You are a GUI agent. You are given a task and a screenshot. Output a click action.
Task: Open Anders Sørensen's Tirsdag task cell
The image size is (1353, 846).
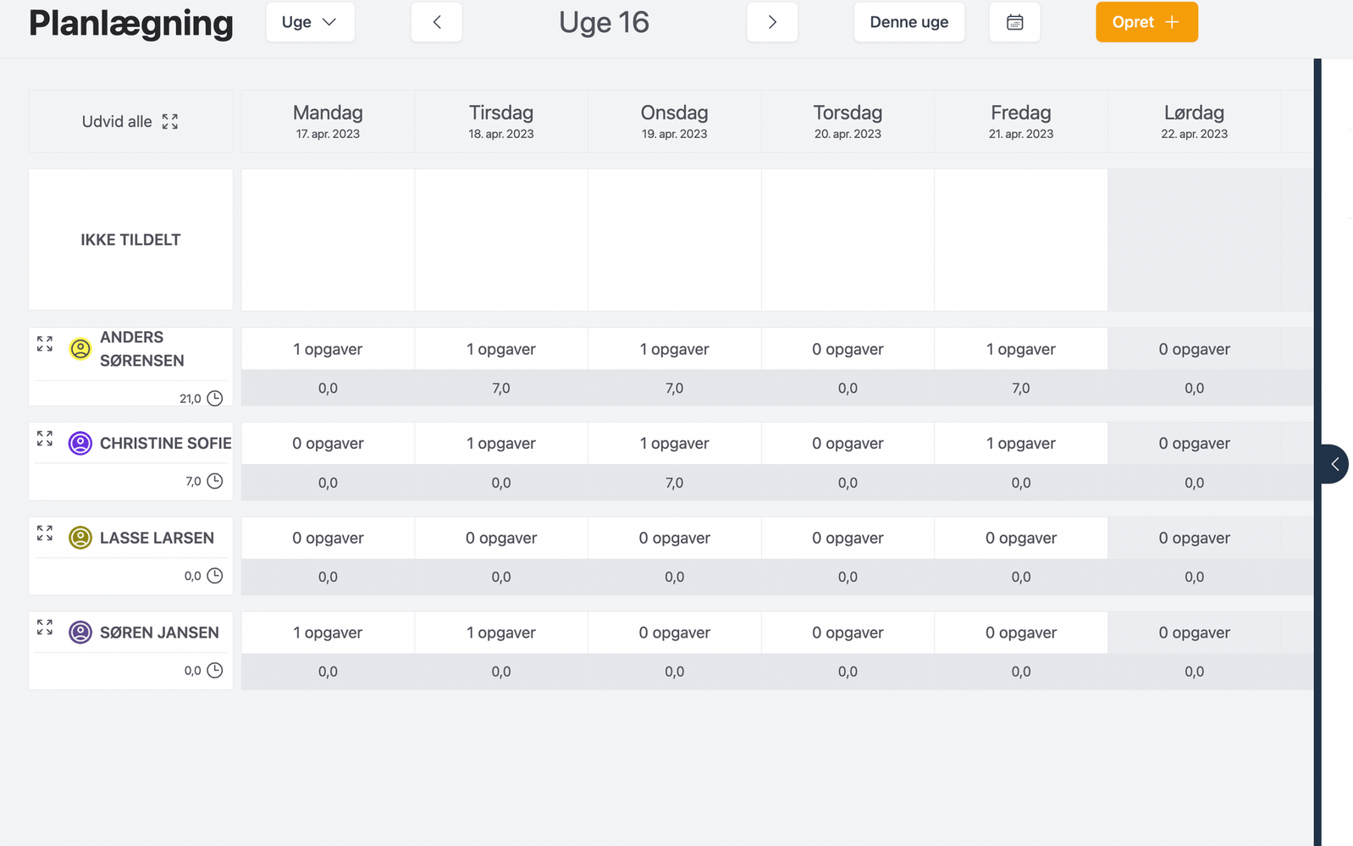tap(500, 349)
